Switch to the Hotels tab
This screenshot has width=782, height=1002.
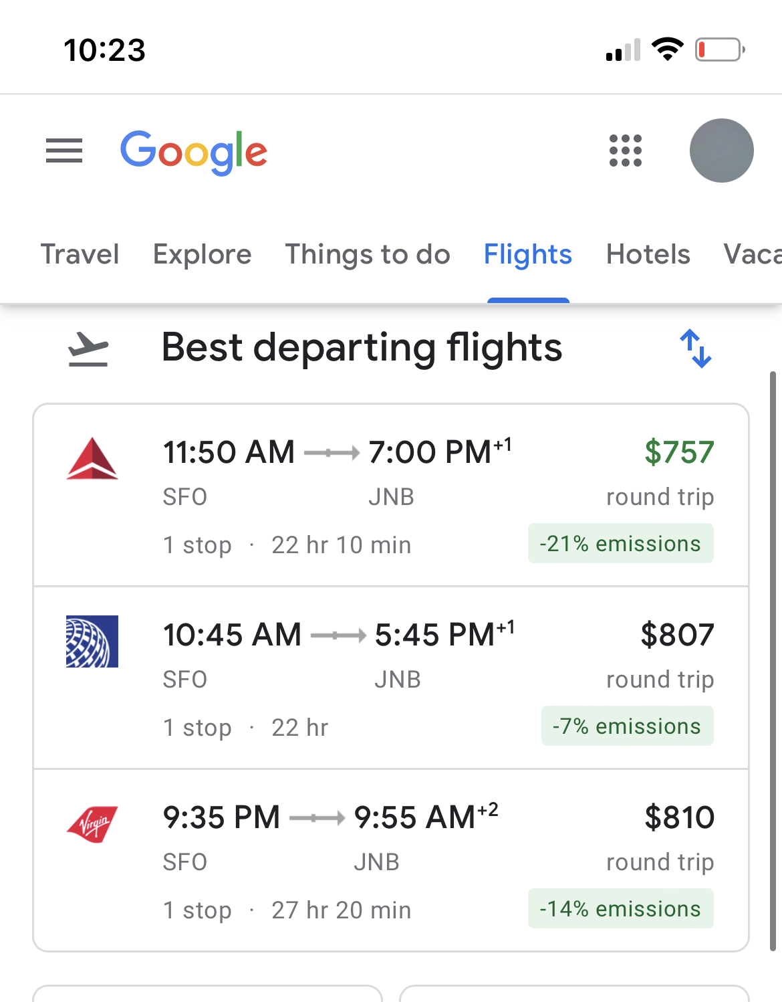[648, 255]
